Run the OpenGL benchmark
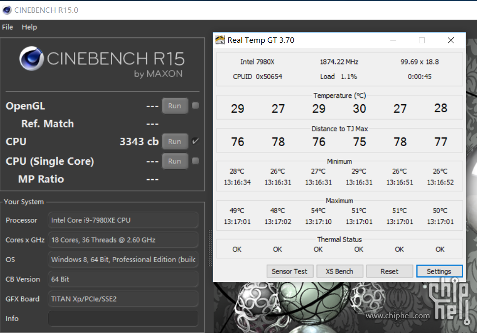 coord(175,106)
